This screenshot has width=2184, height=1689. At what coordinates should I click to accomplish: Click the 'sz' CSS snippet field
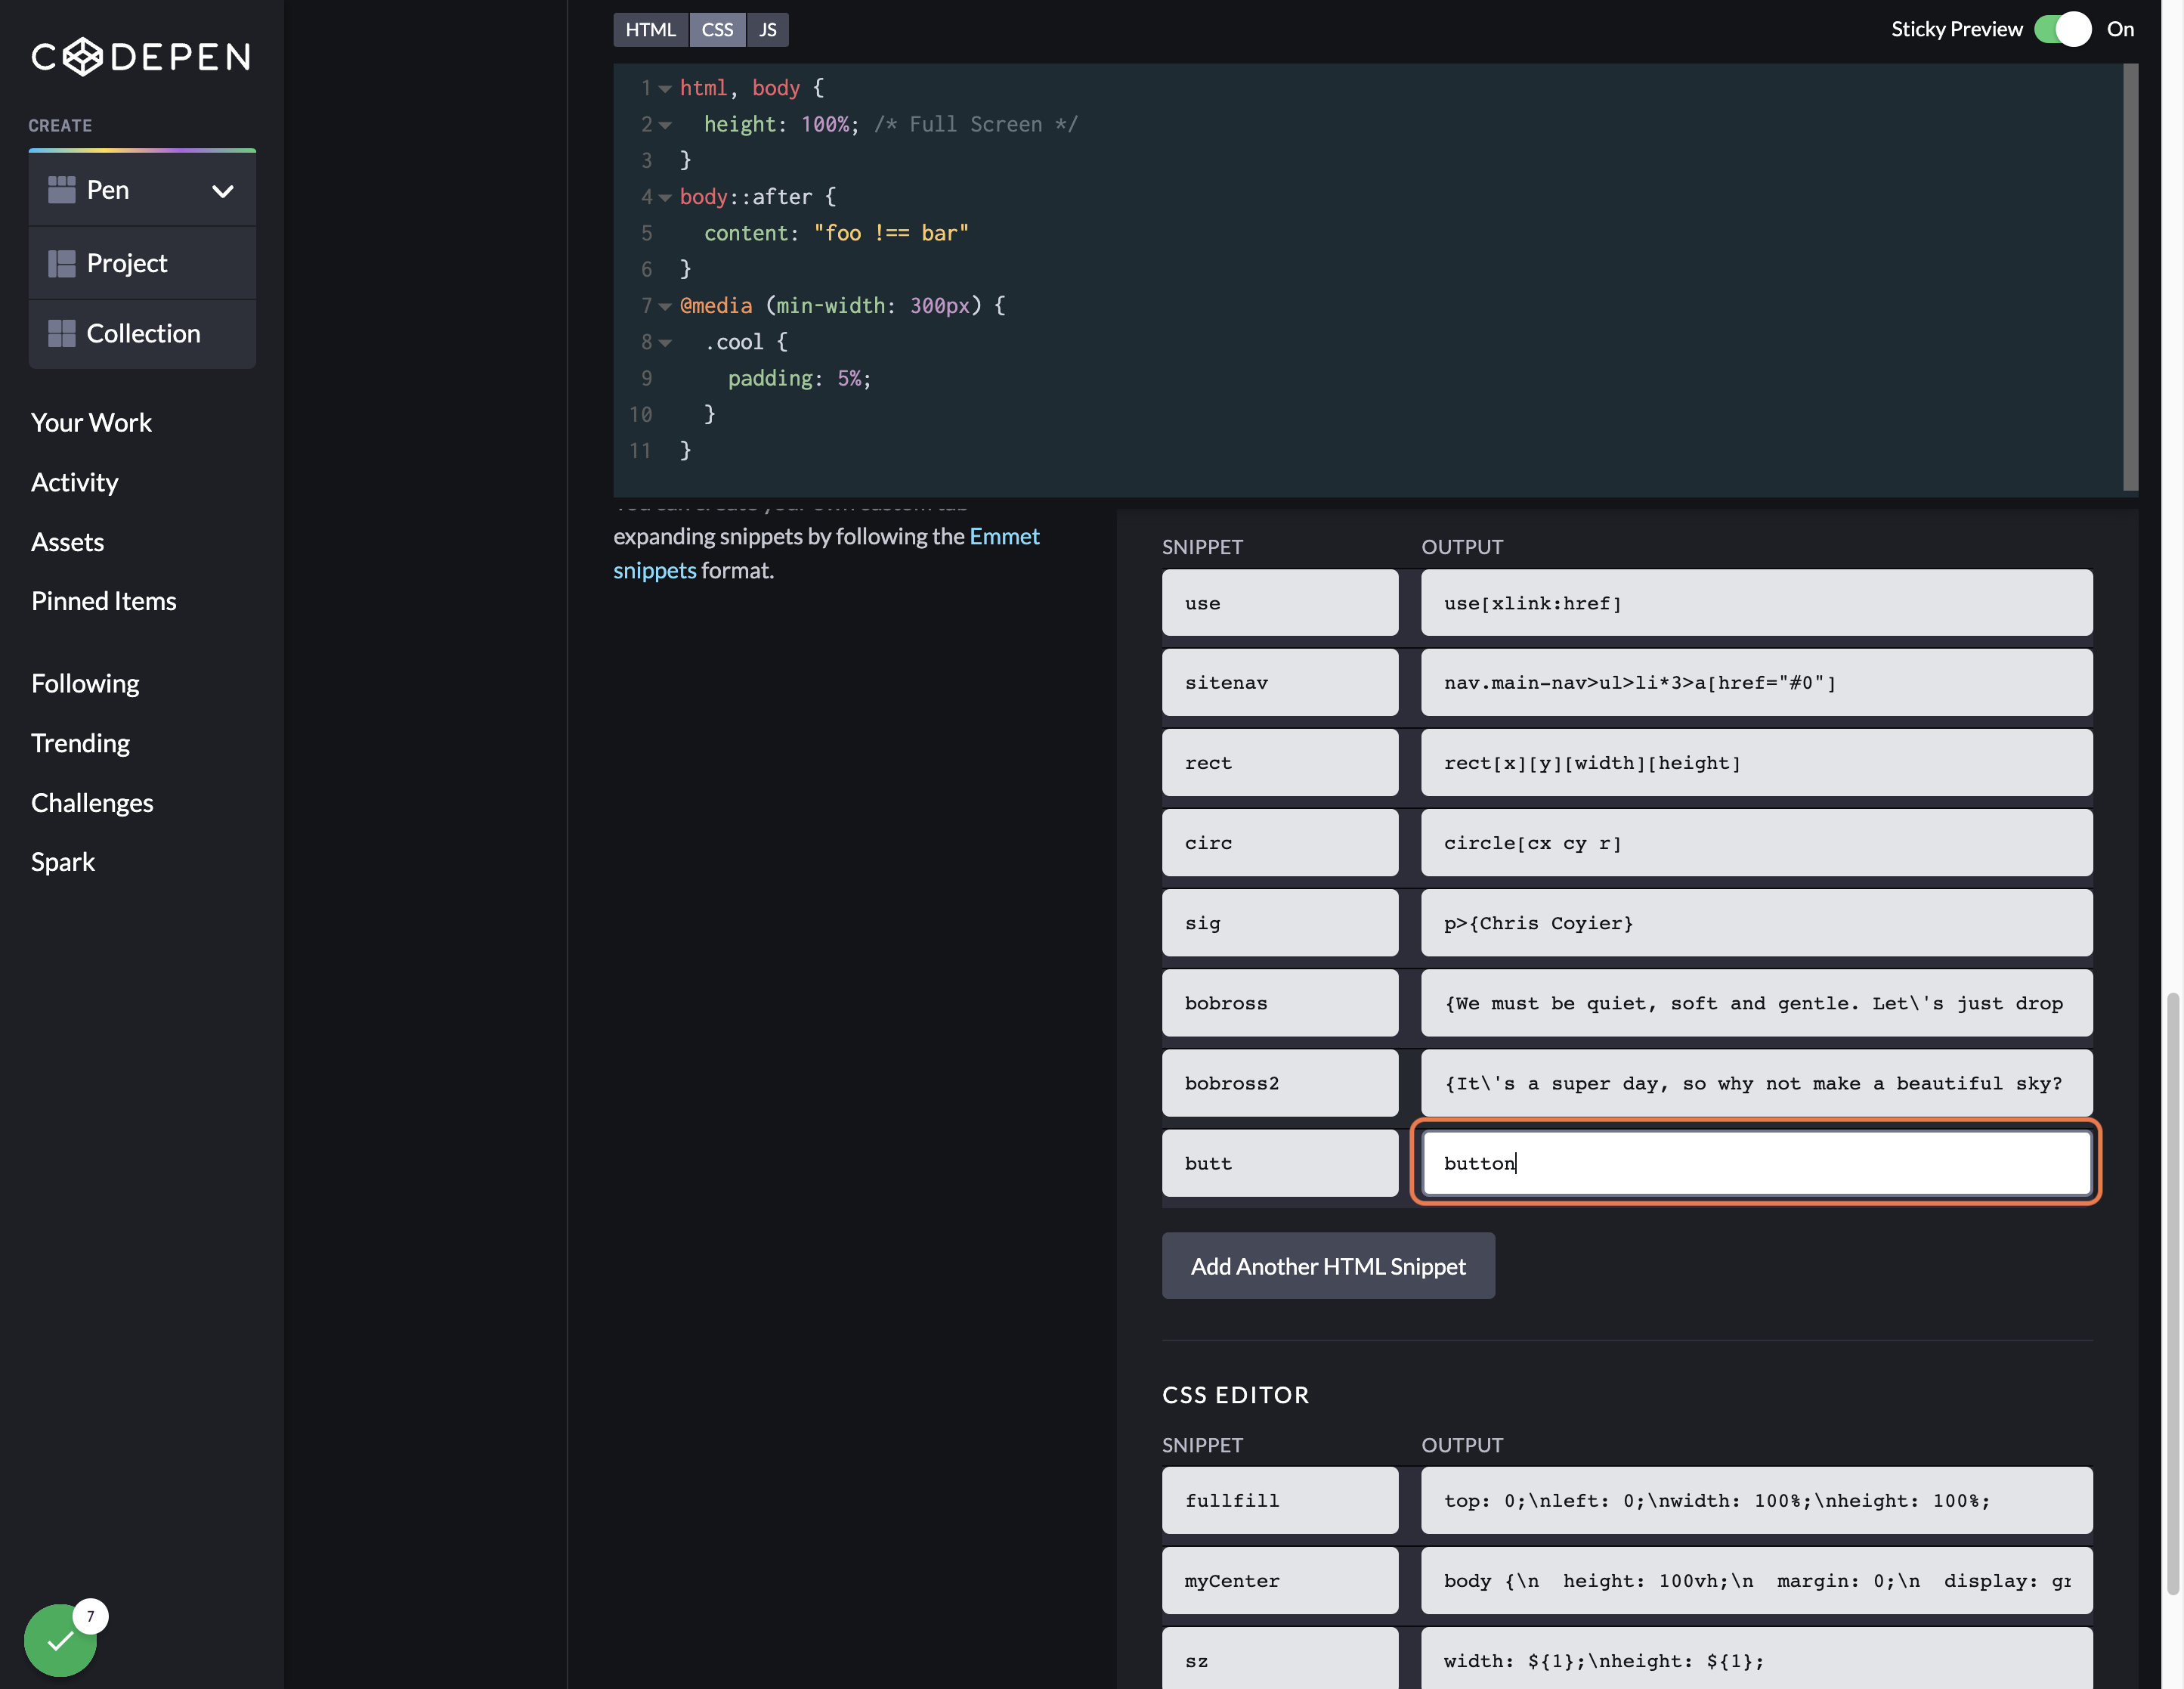coord(1280,1659)
